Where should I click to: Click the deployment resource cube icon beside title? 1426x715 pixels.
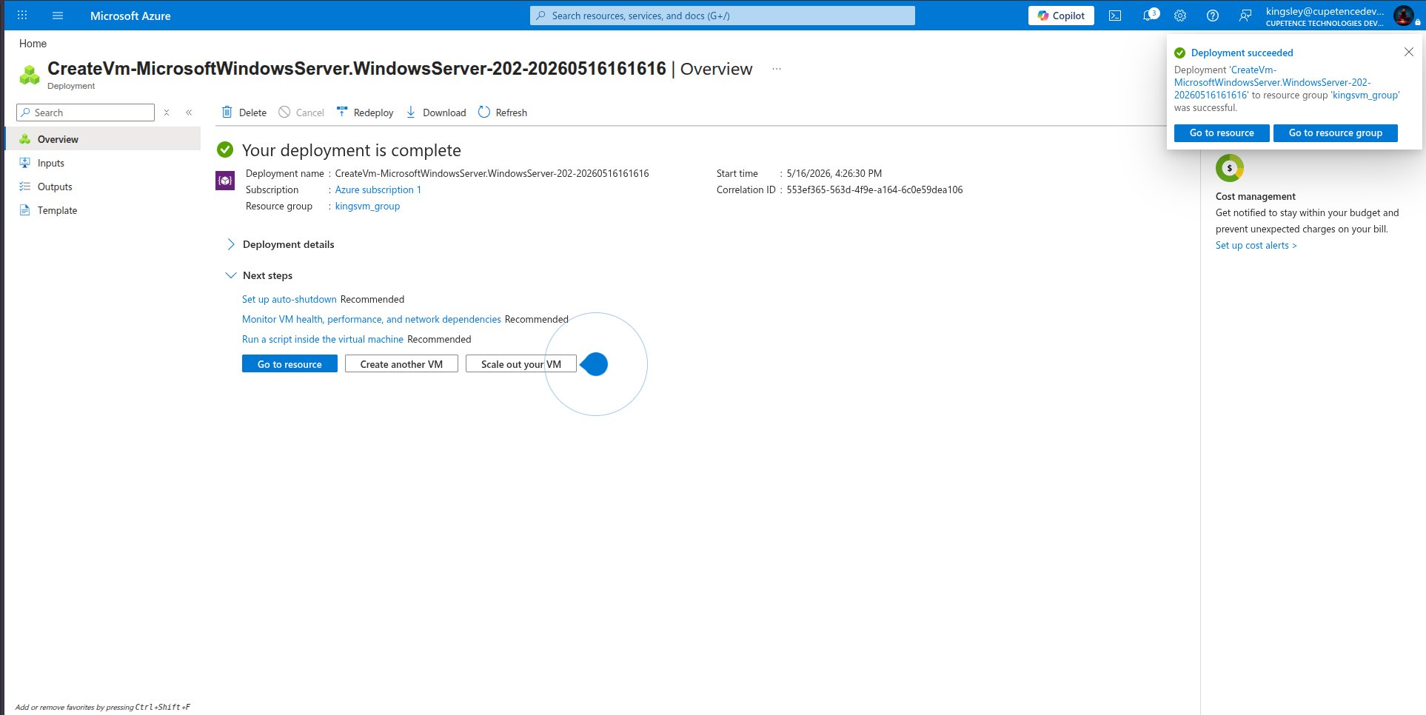pyautogui.click(x=30, y=75)
